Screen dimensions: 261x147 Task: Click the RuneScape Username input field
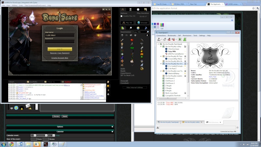pos(60,35)
